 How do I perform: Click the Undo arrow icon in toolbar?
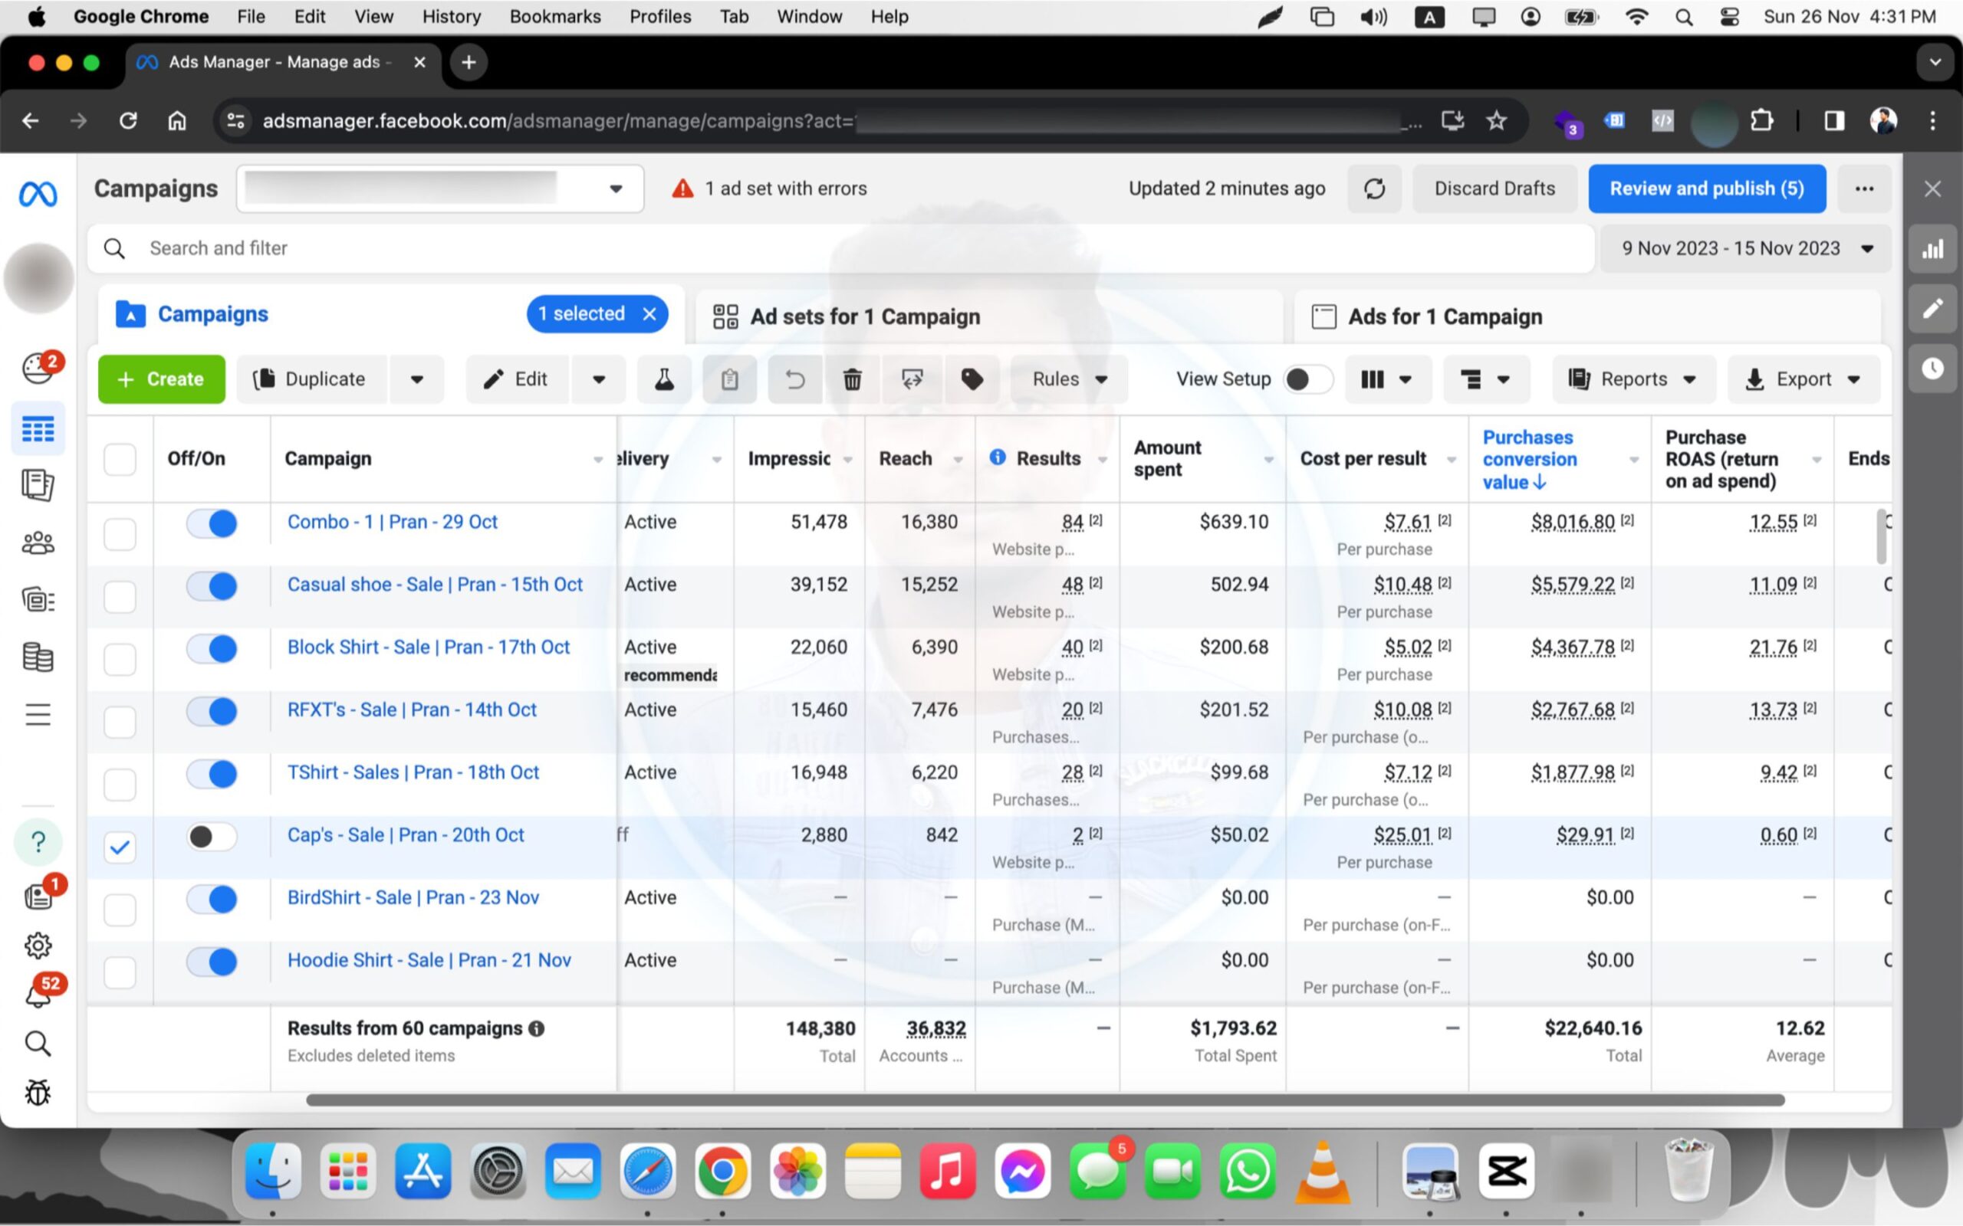(795, 379)
